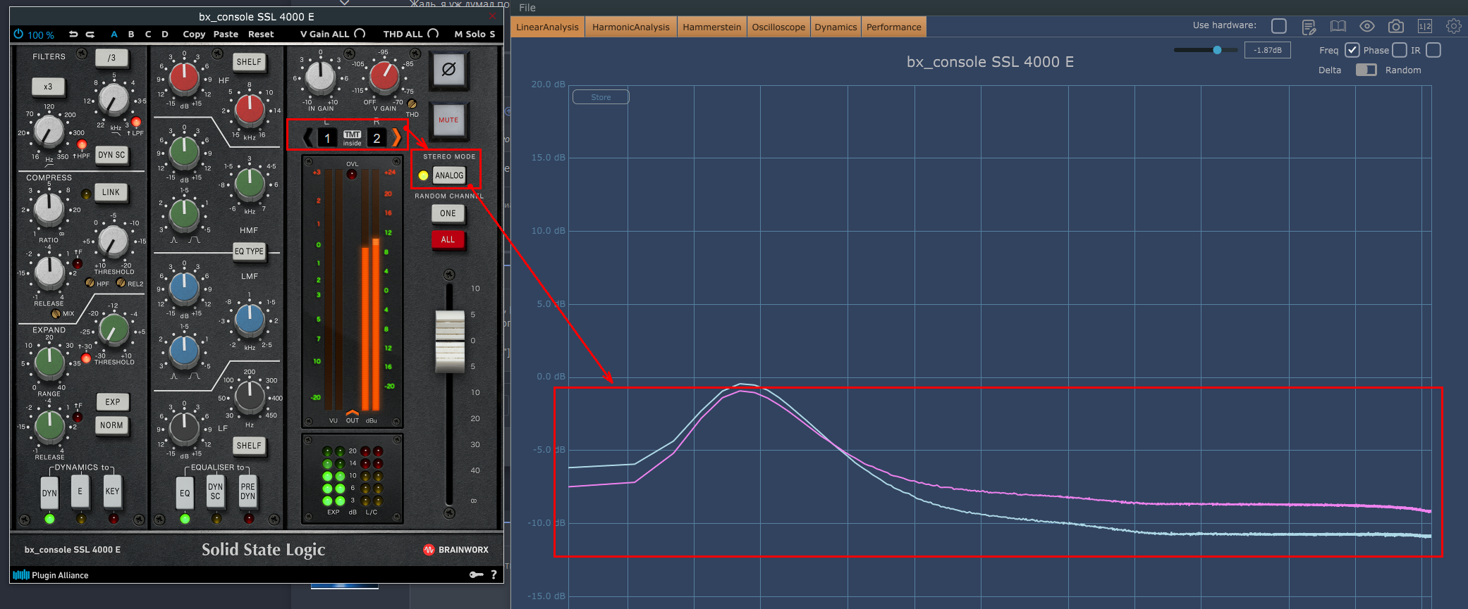Open analyzer settings gear icon
The width and height of the screenshot is (1468, 609).
pyautogui.click(x=1453, y=27)
